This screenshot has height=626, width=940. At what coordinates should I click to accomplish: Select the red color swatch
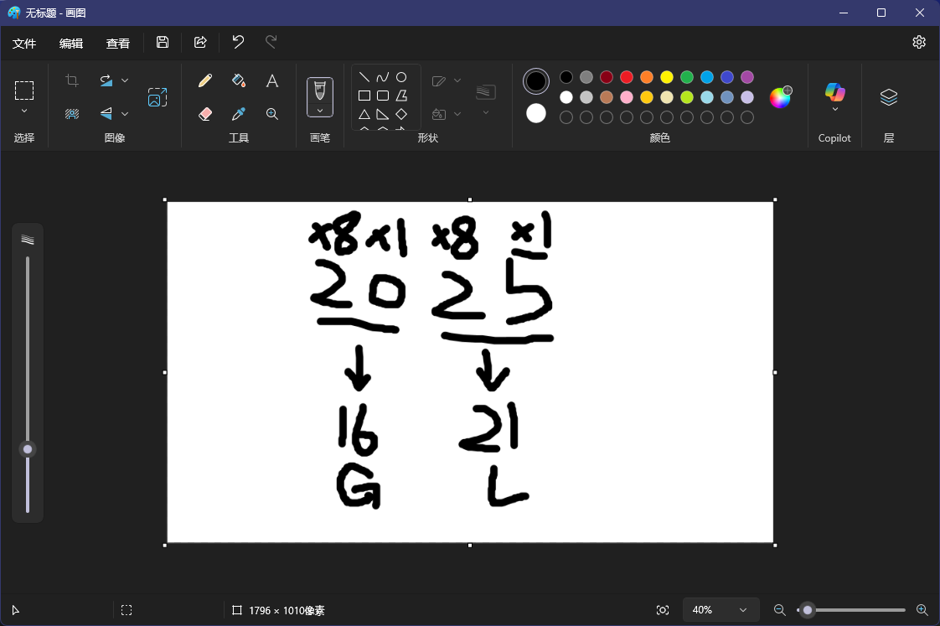tap(627, 76)
